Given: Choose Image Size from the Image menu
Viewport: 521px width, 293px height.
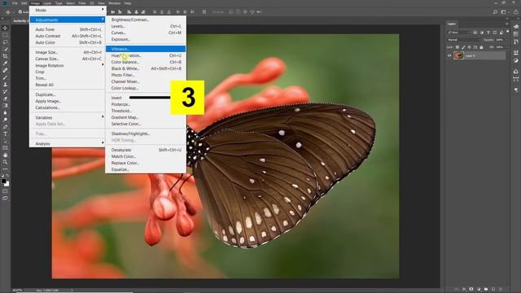Looking at the screenshot, I should (x=68, y=52).
